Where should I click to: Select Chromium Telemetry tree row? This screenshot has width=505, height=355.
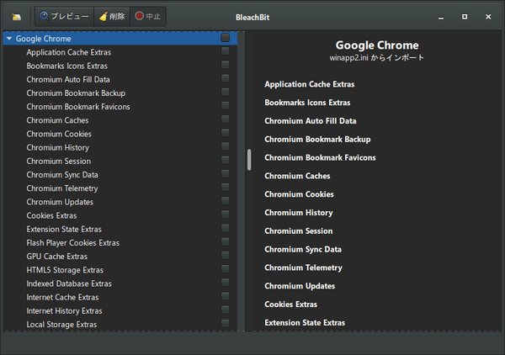[120, 188]
